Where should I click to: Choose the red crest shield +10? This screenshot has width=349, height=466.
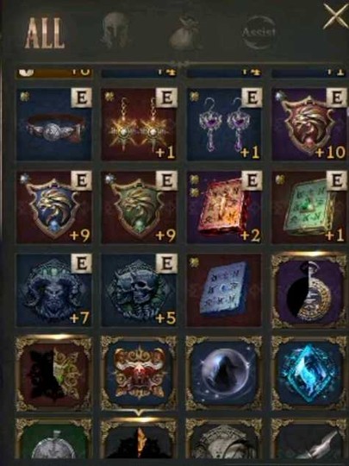coord(309,124)
